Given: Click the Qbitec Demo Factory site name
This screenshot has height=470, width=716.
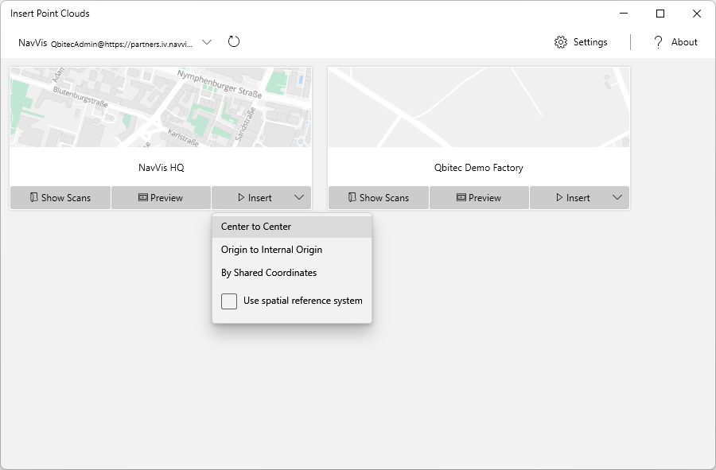Looking at the screenshot, I should pos(479,168).
